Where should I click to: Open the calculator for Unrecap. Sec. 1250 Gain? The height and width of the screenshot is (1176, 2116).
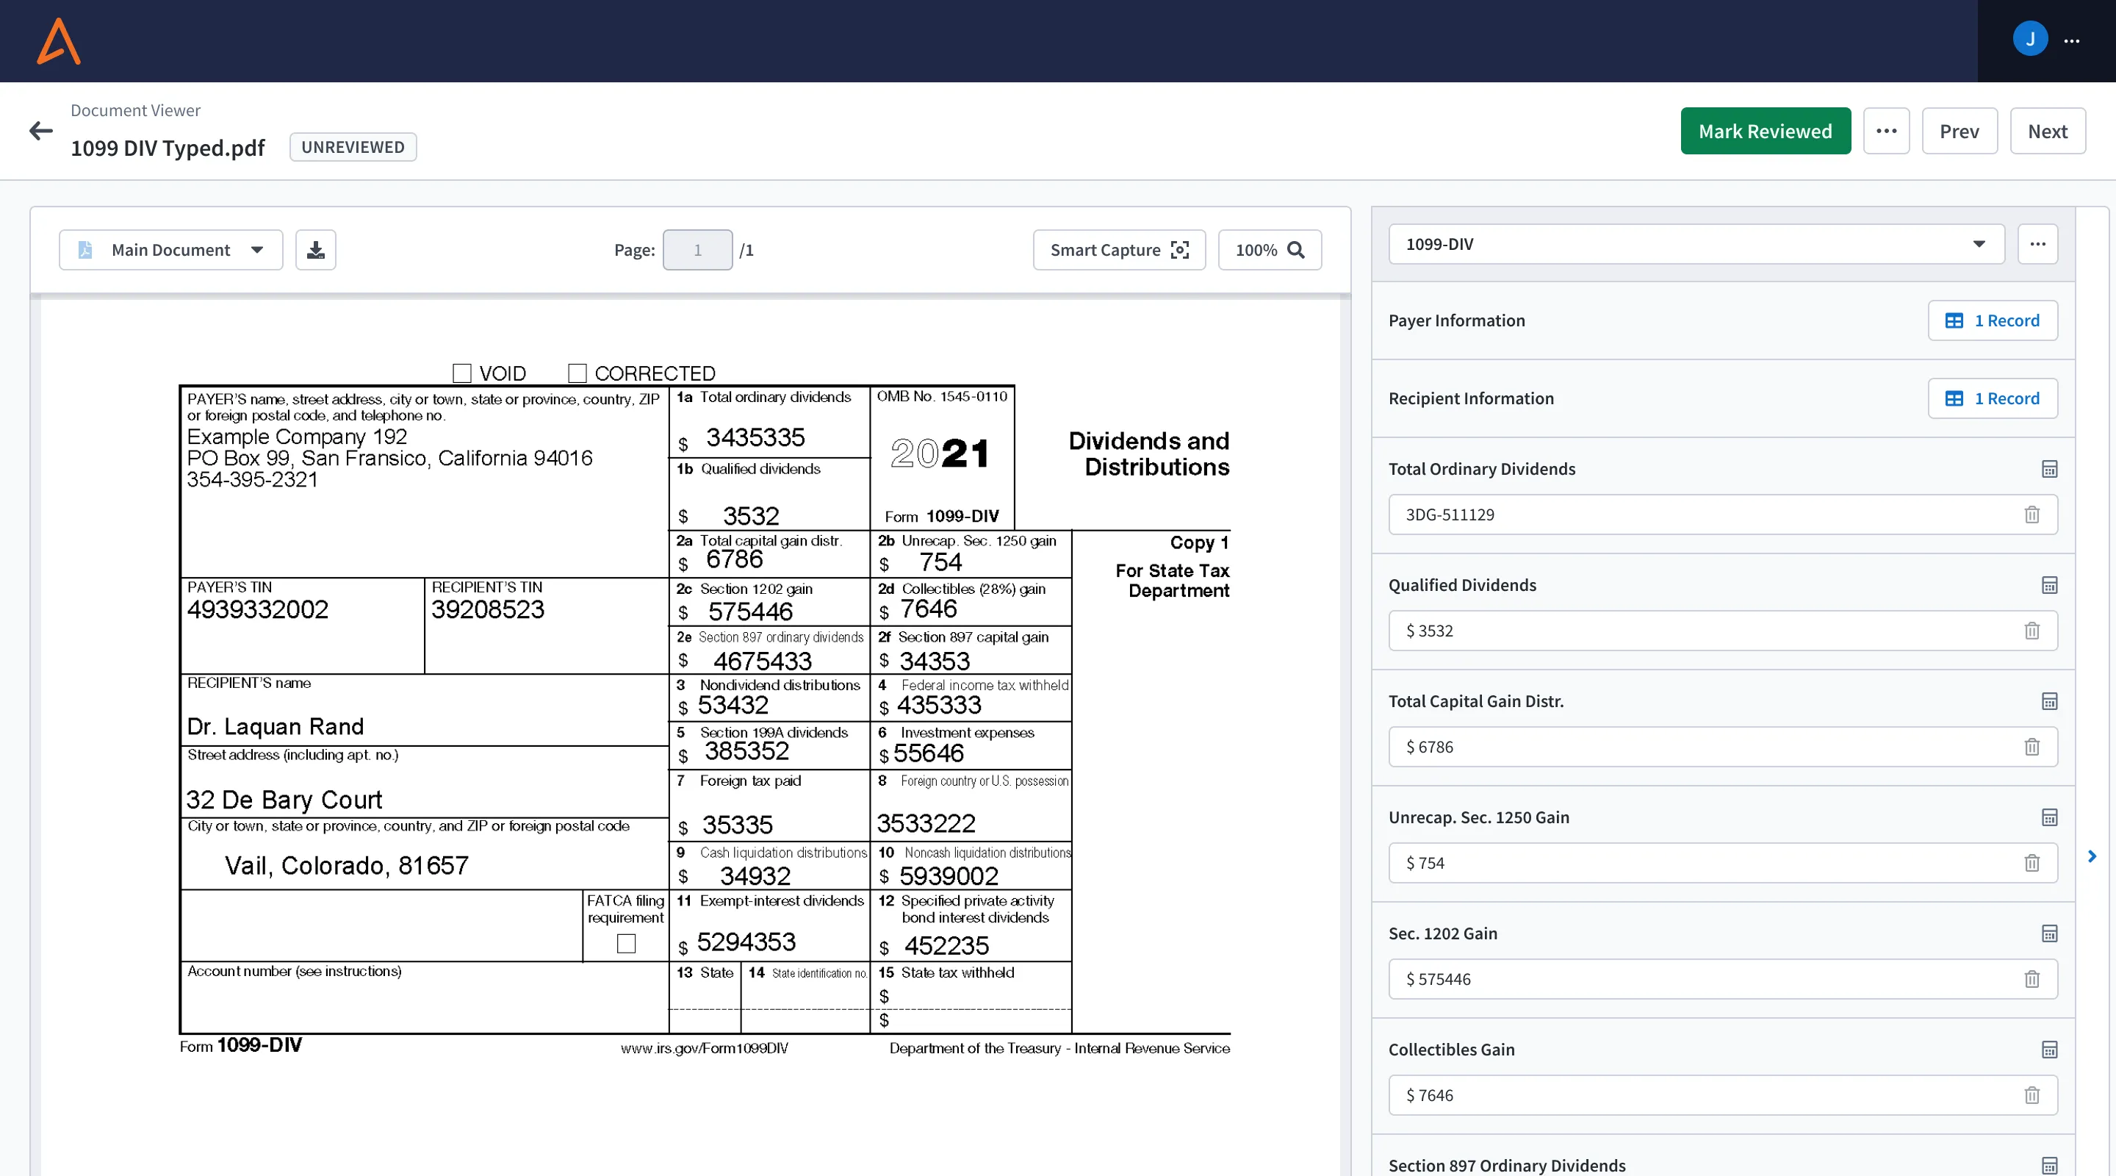pos(2049,817)
